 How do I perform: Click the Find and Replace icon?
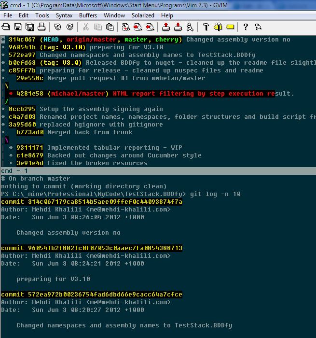[x=126, y=27]
